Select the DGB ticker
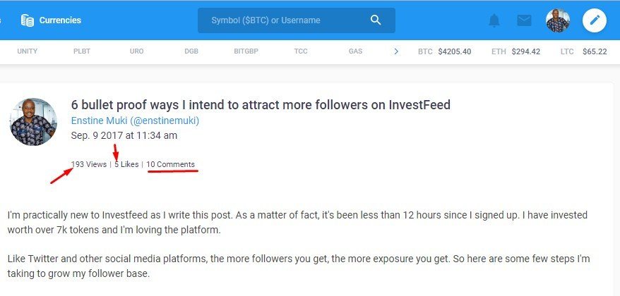 191,51
